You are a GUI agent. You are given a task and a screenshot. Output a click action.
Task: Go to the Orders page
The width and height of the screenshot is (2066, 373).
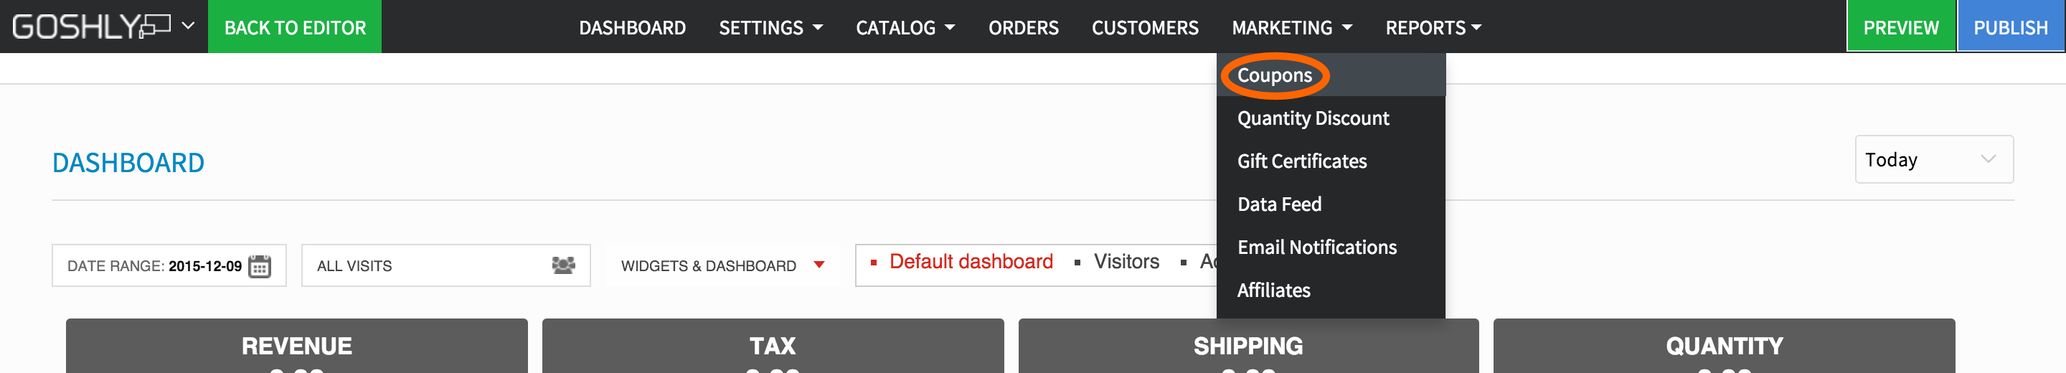[1024, 28]
